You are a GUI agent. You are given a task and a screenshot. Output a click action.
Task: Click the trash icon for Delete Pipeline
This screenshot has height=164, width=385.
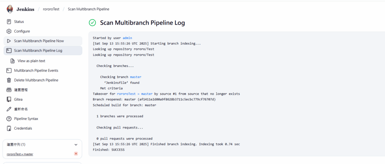[9, 80]
